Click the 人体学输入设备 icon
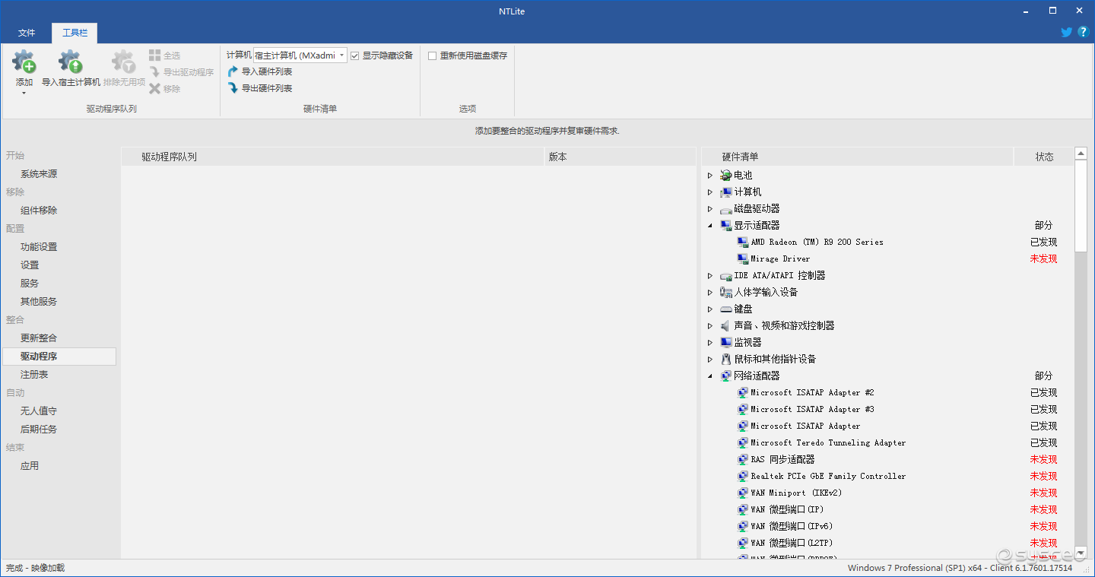The height and width of the screenshot is (577, 1095). tap(726, 293)
